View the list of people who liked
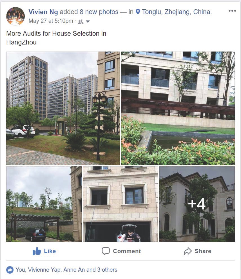 66,270
